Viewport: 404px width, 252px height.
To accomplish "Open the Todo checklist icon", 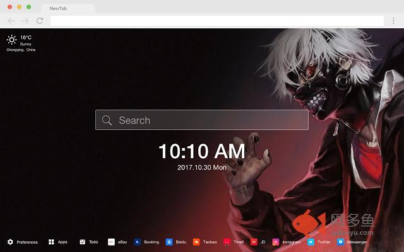I will click(x=83, y=242).
